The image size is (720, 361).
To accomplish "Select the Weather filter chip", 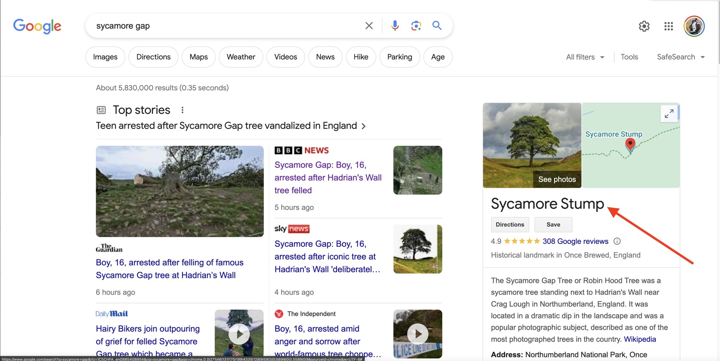I will point(241,57).
